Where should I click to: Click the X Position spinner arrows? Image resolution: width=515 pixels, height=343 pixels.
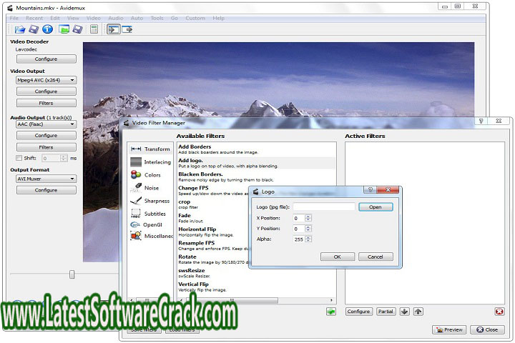(308, 218)
